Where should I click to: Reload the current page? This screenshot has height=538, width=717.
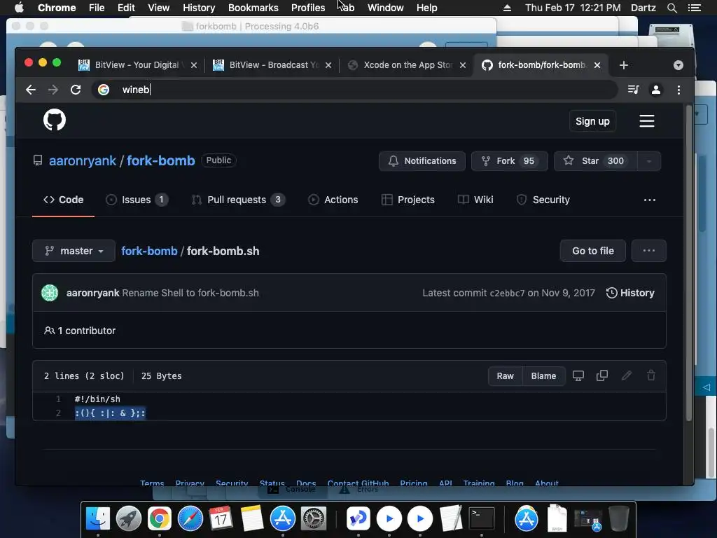click(x=76, y=90)
